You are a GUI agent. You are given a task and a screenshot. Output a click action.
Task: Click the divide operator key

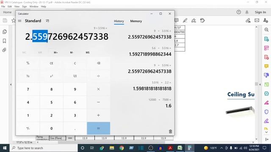(x=99, y=76)
